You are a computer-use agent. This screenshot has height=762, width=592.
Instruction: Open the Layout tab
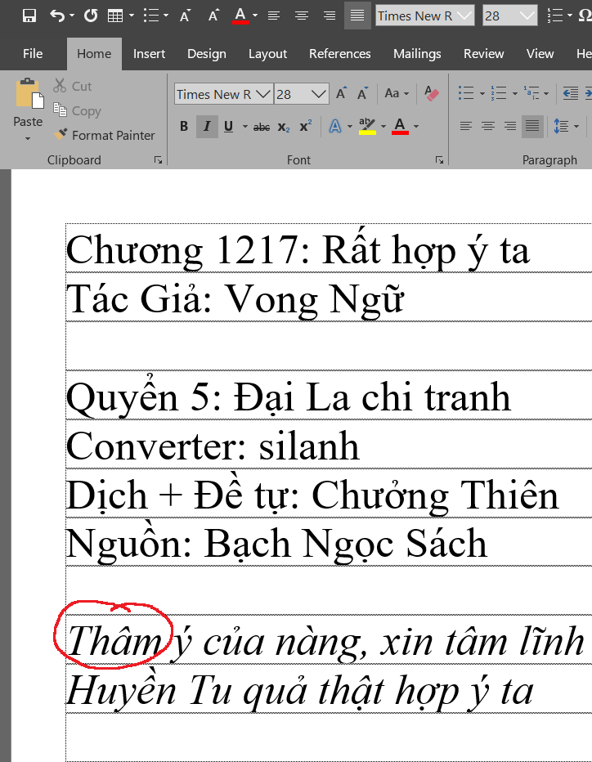[x=268, y=53]
